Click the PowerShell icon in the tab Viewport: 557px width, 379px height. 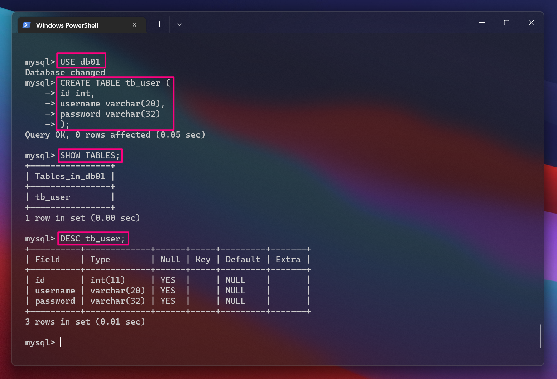tap(27, 25)
